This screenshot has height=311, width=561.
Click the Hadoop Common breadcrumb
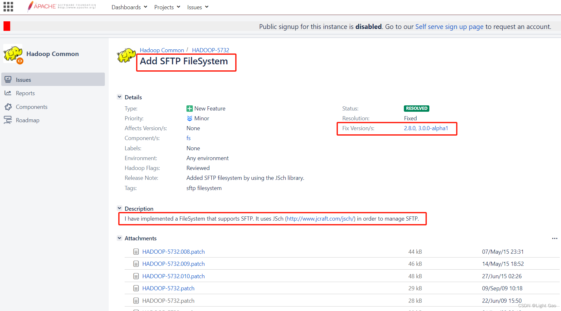[162, 50]
